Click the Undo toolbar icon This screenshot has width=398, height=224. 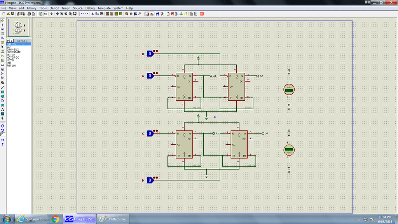coord(82,14)
